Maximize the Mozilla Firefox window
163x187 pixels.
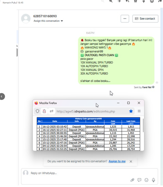128,103
